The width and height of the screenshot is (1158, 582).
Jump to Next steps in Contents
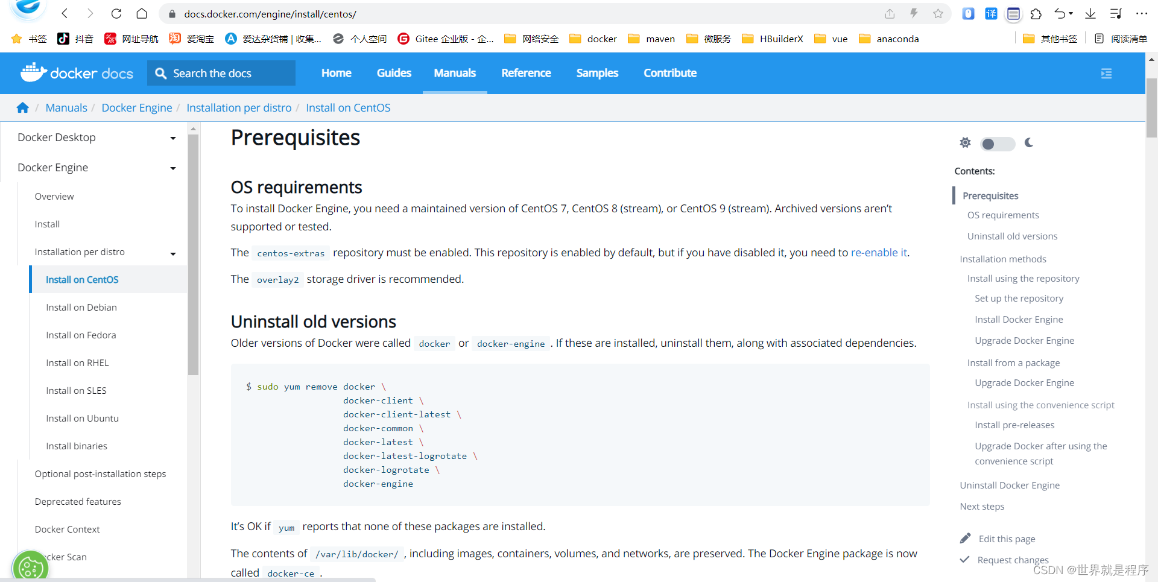click(982, 506)
